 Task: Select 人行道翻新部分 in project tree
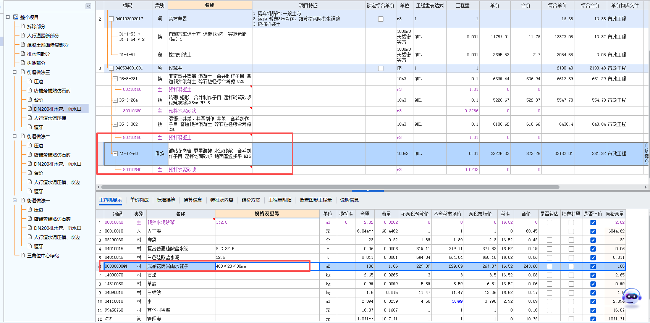tap(43, 36)
